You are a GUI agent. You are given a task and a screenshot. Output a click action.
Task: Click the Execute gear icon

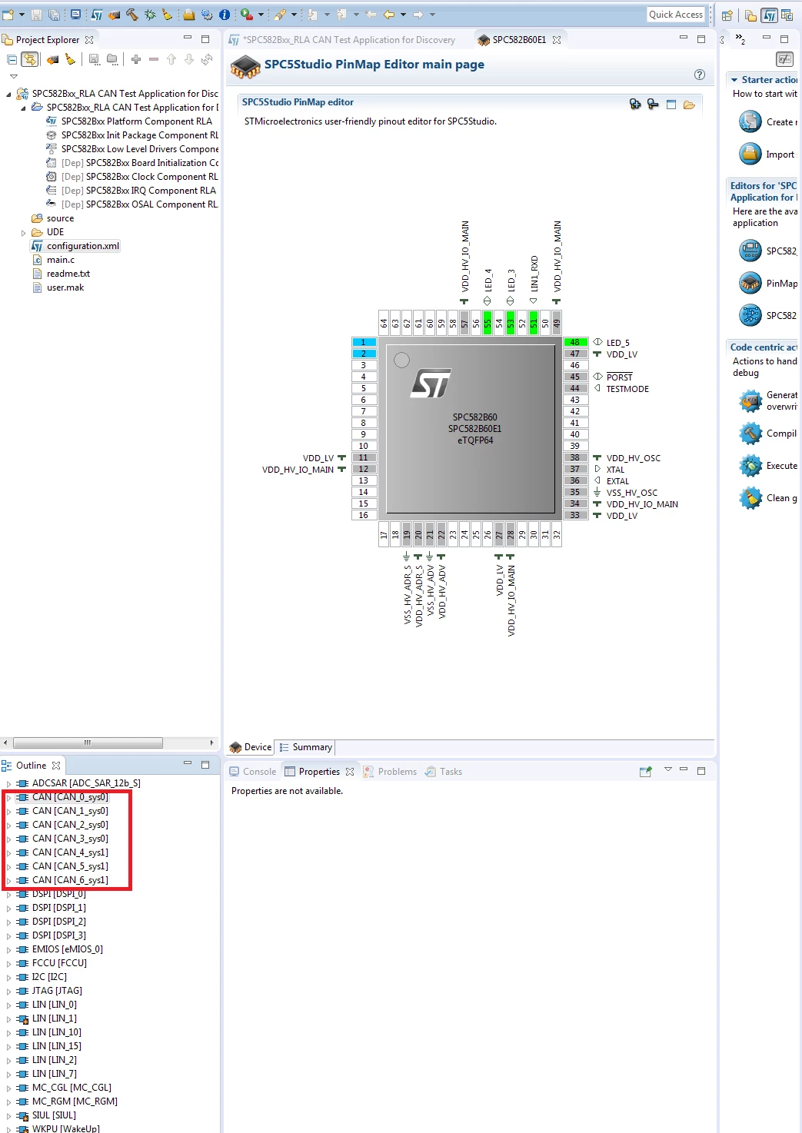point(750,465)
